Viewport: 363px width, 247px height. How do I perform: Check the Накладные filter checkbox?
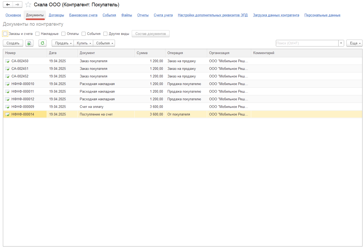click(38, 34)
